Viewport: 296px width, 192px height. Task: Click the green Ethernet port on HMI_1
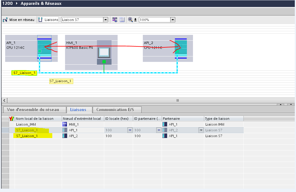(x=104, y=62)
